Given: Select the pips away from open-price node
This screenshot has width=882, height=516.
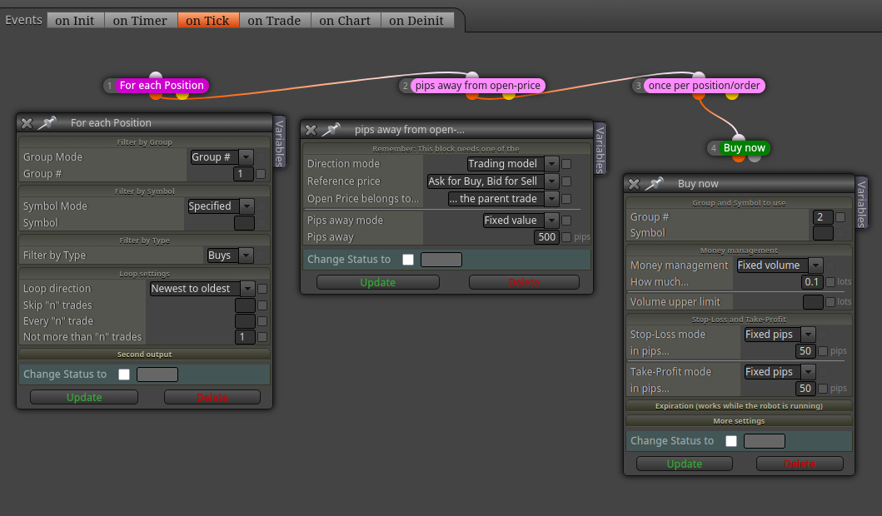Looking at the screenshot, I should pos(478,86).
